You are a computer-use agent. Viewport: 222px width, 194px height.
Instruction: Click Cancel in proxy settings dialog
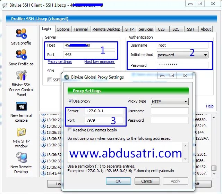(147, 181)
